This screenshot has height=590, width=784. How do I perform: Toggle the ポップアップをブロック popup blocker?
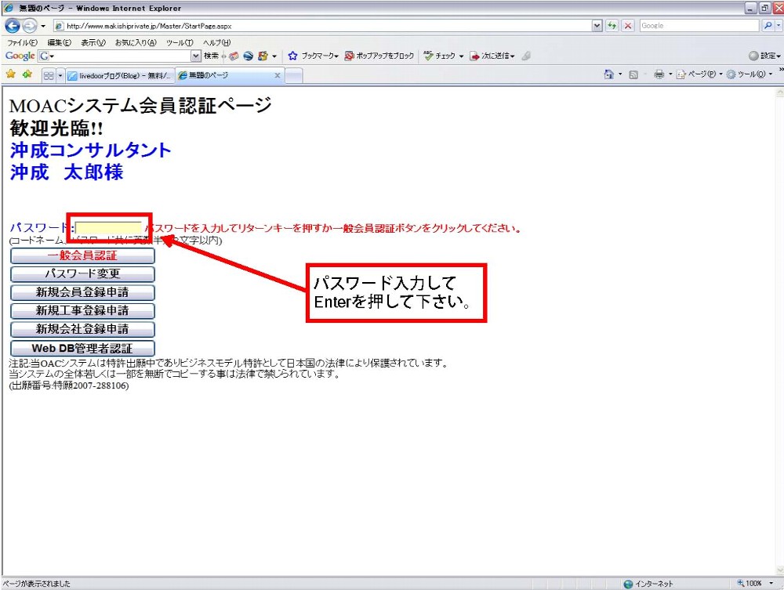pyautogui.click(x=379, y=56)
